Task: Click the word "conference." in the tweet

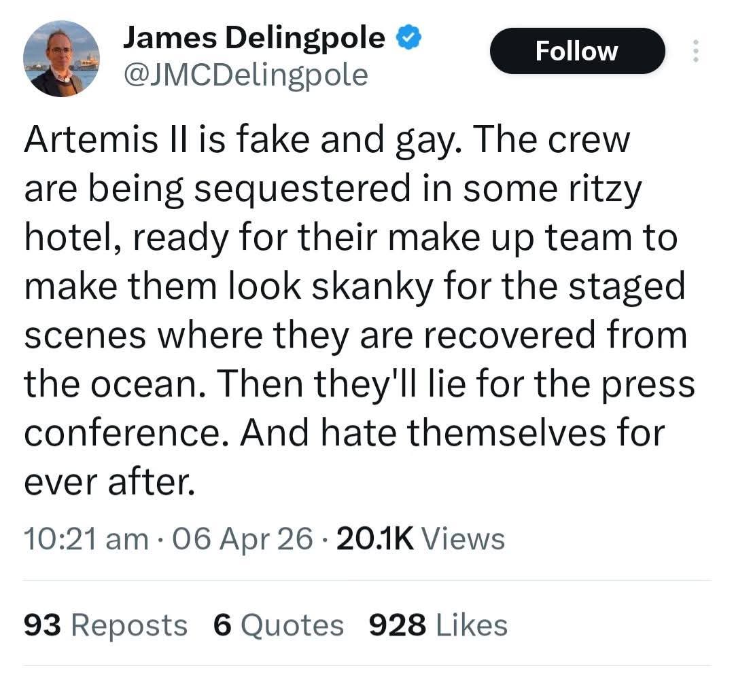Action: point(126,433)
